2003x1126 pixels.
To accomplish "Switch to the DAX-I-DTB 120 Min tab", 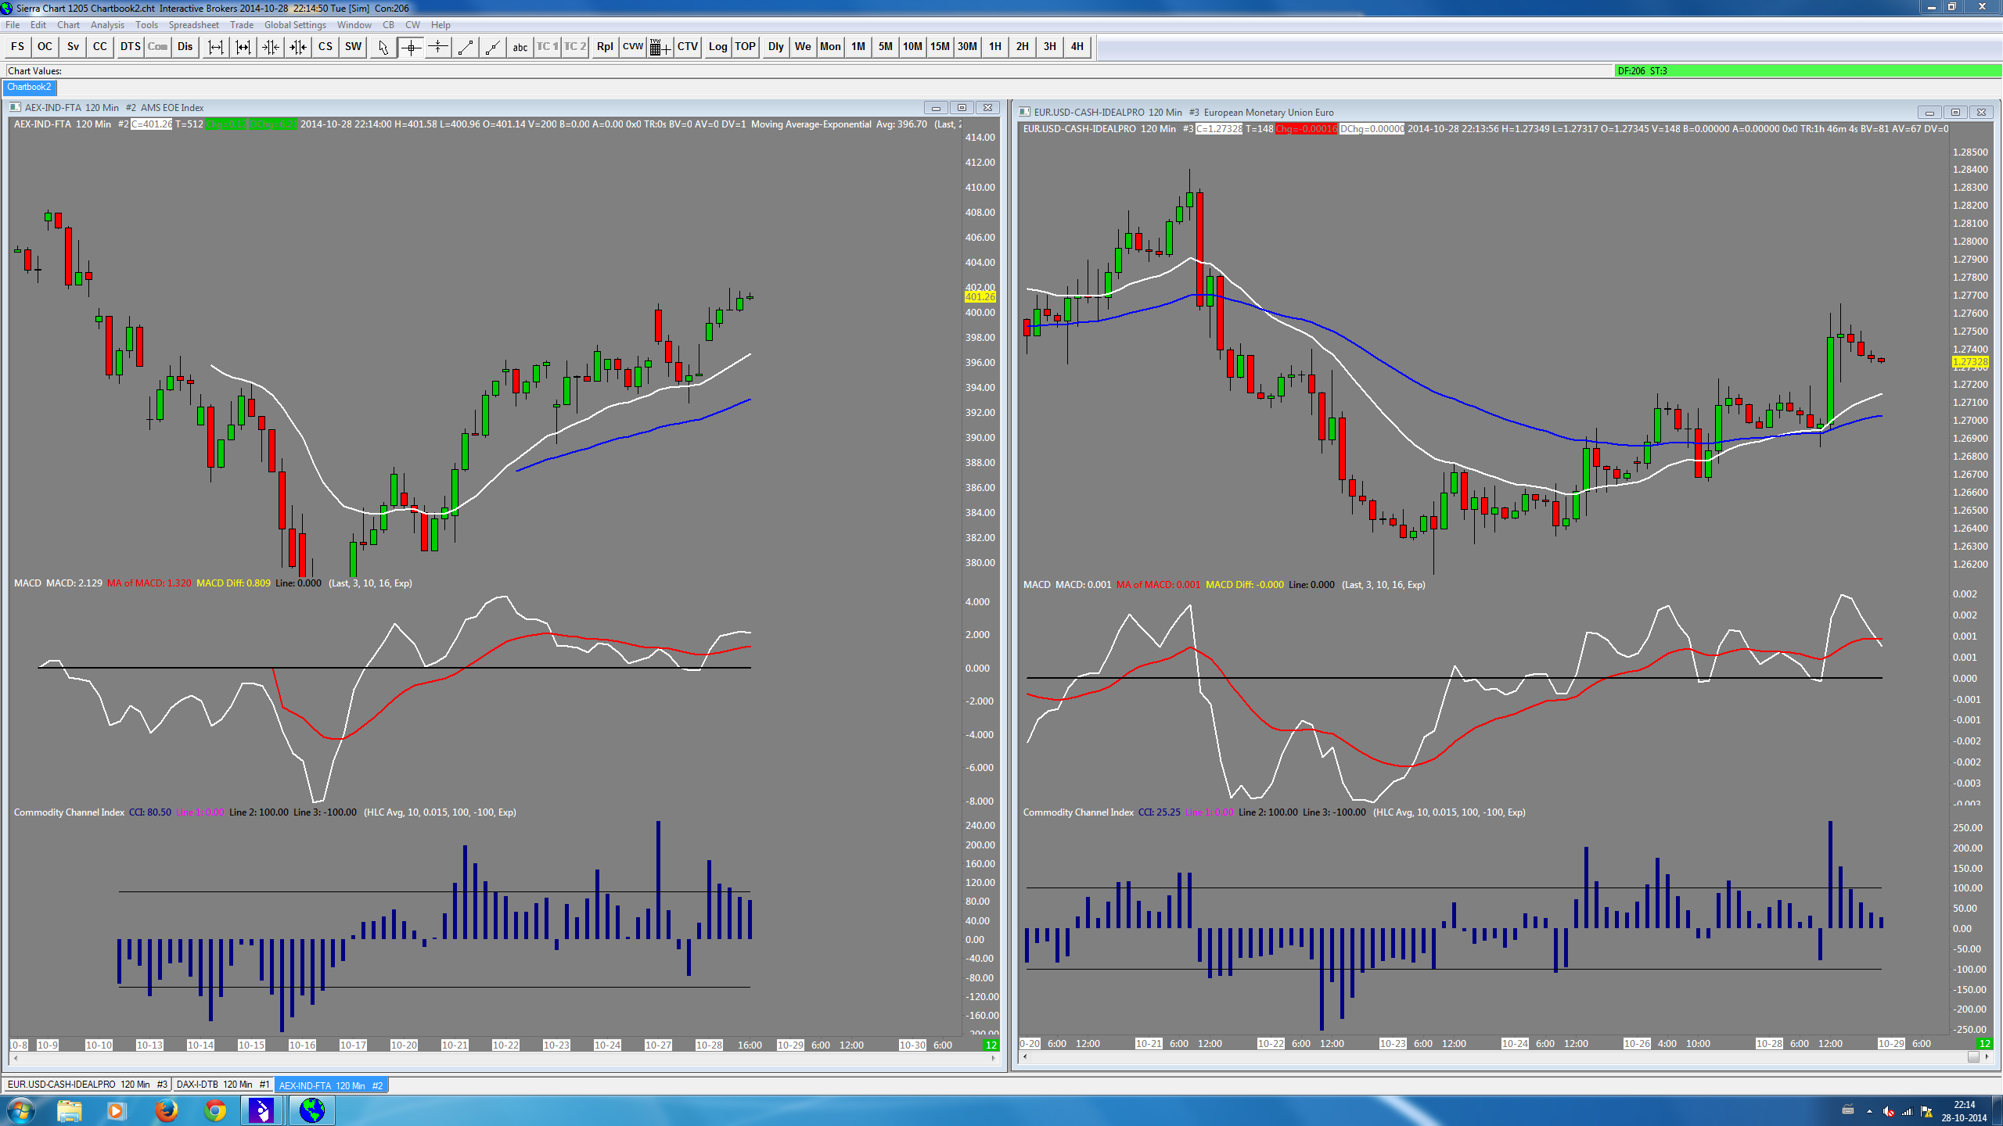I will (222, 1085).
